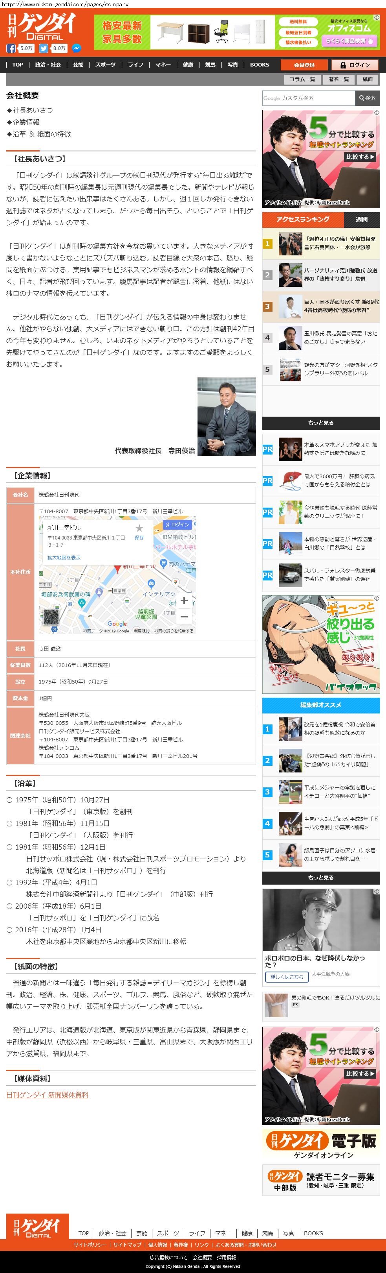Open the TOP navigation item
The width and height of the screenshot is (386, 1273).
[x=18, y=65]
